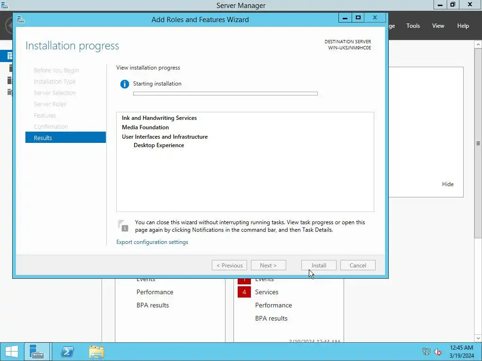This screenshot has height=361, width=482.
Task: Open BPA results in left tile
Action: tap(153, 305)
